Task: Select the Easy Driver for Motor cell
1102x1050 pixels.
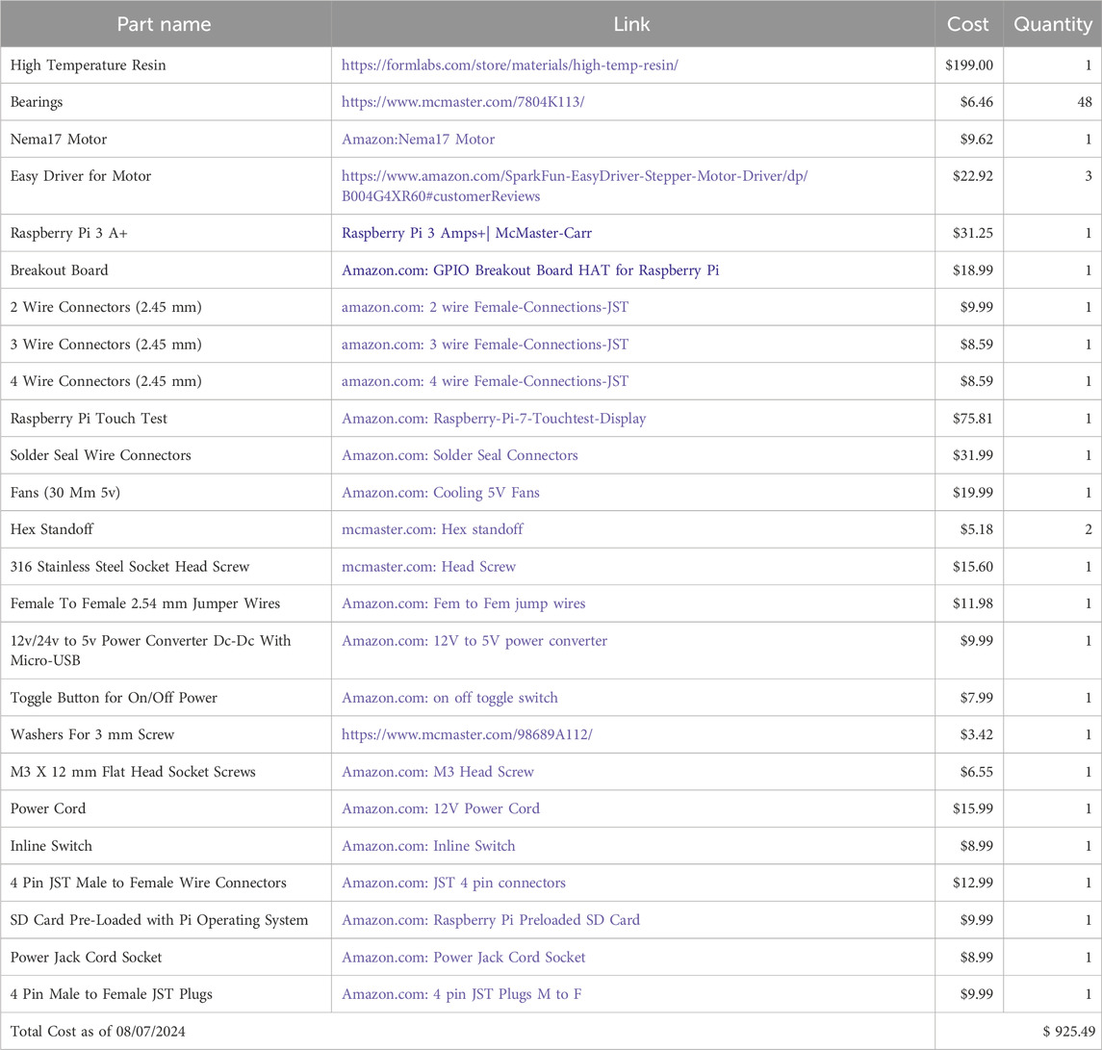Action: [81, 176]
